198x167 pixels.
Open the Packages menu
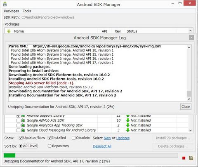point(12,11)
